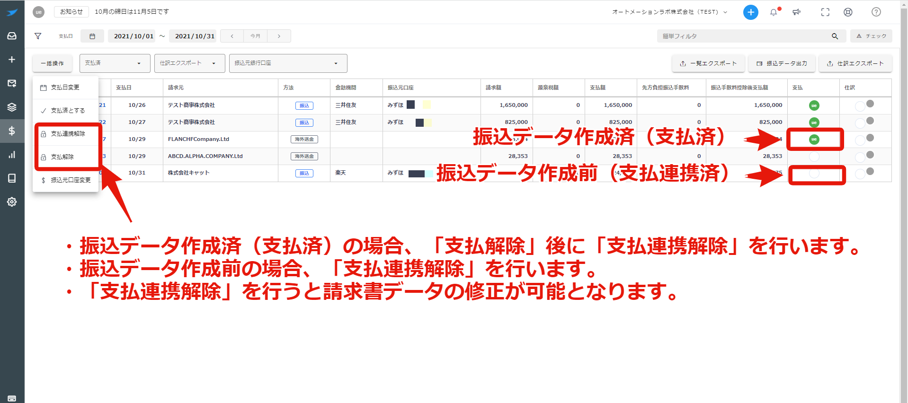
Task: Click the filter funnel icon
Action: pos(38,36)
